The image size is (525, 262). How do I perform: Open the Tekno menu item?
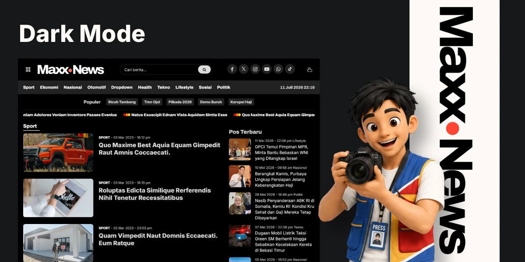tap(164, 87)
